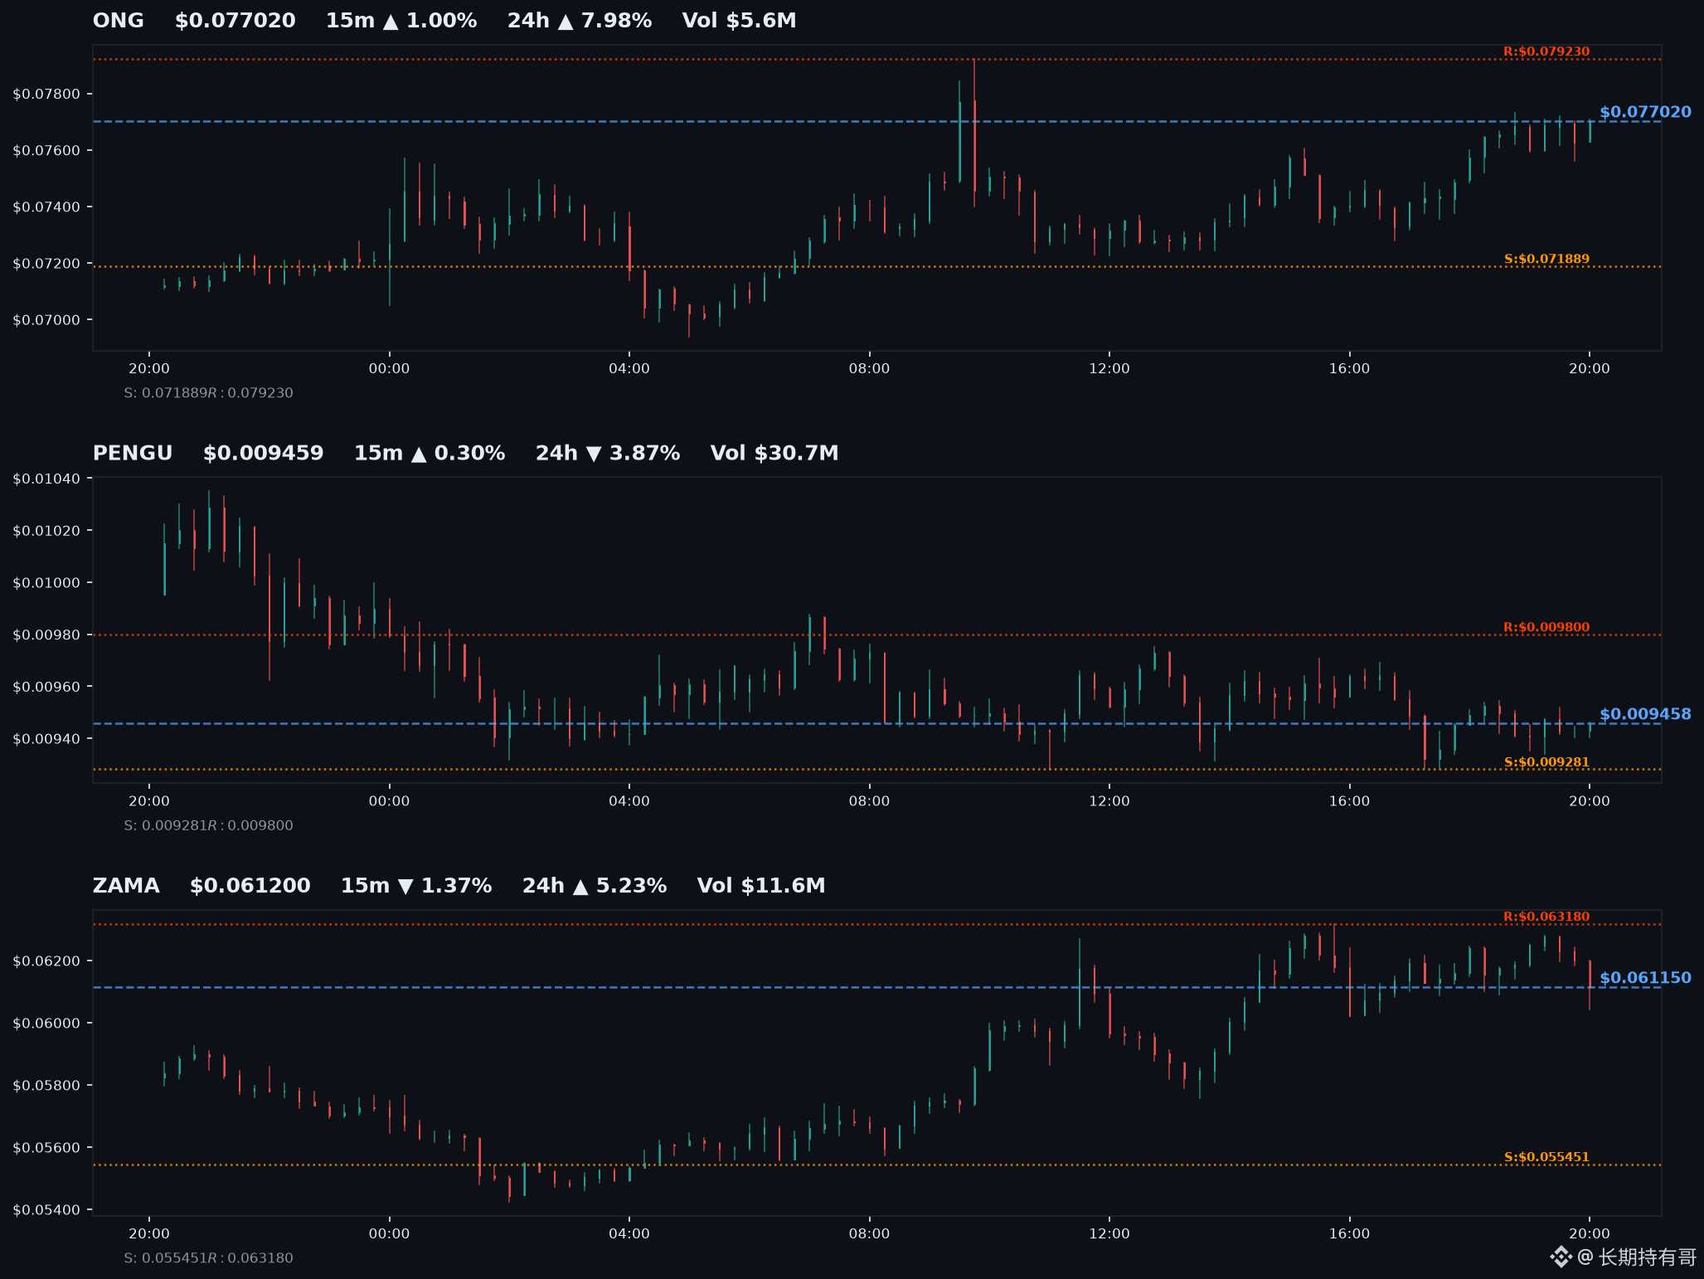Click footer text S: 0.071889R : 0.079230
Screen dimensions: 1704x1279
pyautogui.click(x=208, y=393)
